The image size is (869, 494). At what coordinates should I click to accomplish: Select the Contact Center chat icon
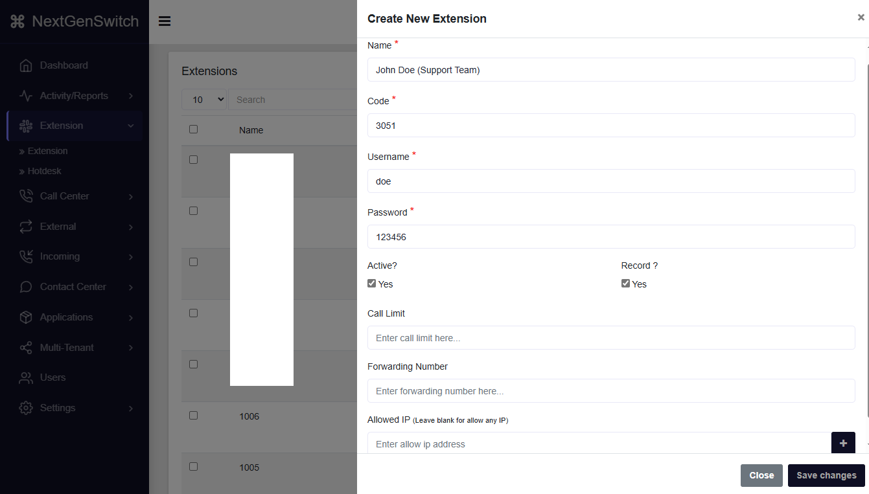26,286
